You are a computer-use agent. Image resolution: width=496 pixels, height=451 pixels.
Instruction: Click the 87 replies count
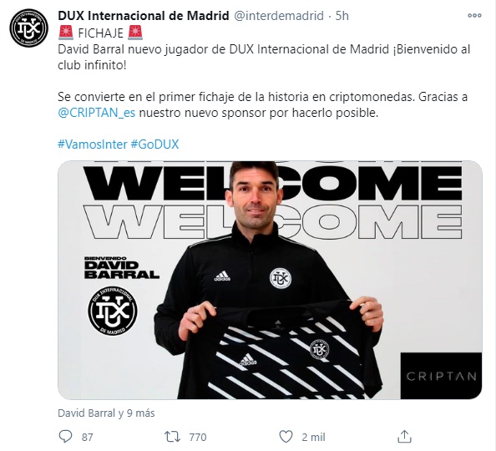click(88, 437)
